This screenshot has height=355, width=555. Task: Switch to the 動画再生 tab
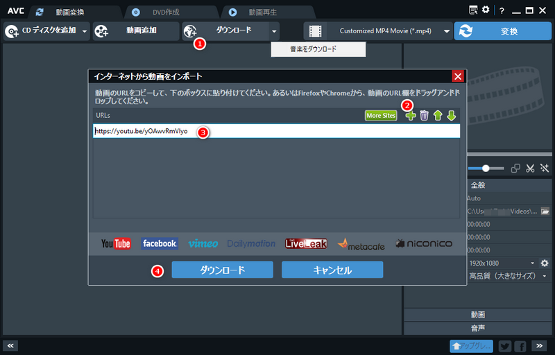coord(268,12)
